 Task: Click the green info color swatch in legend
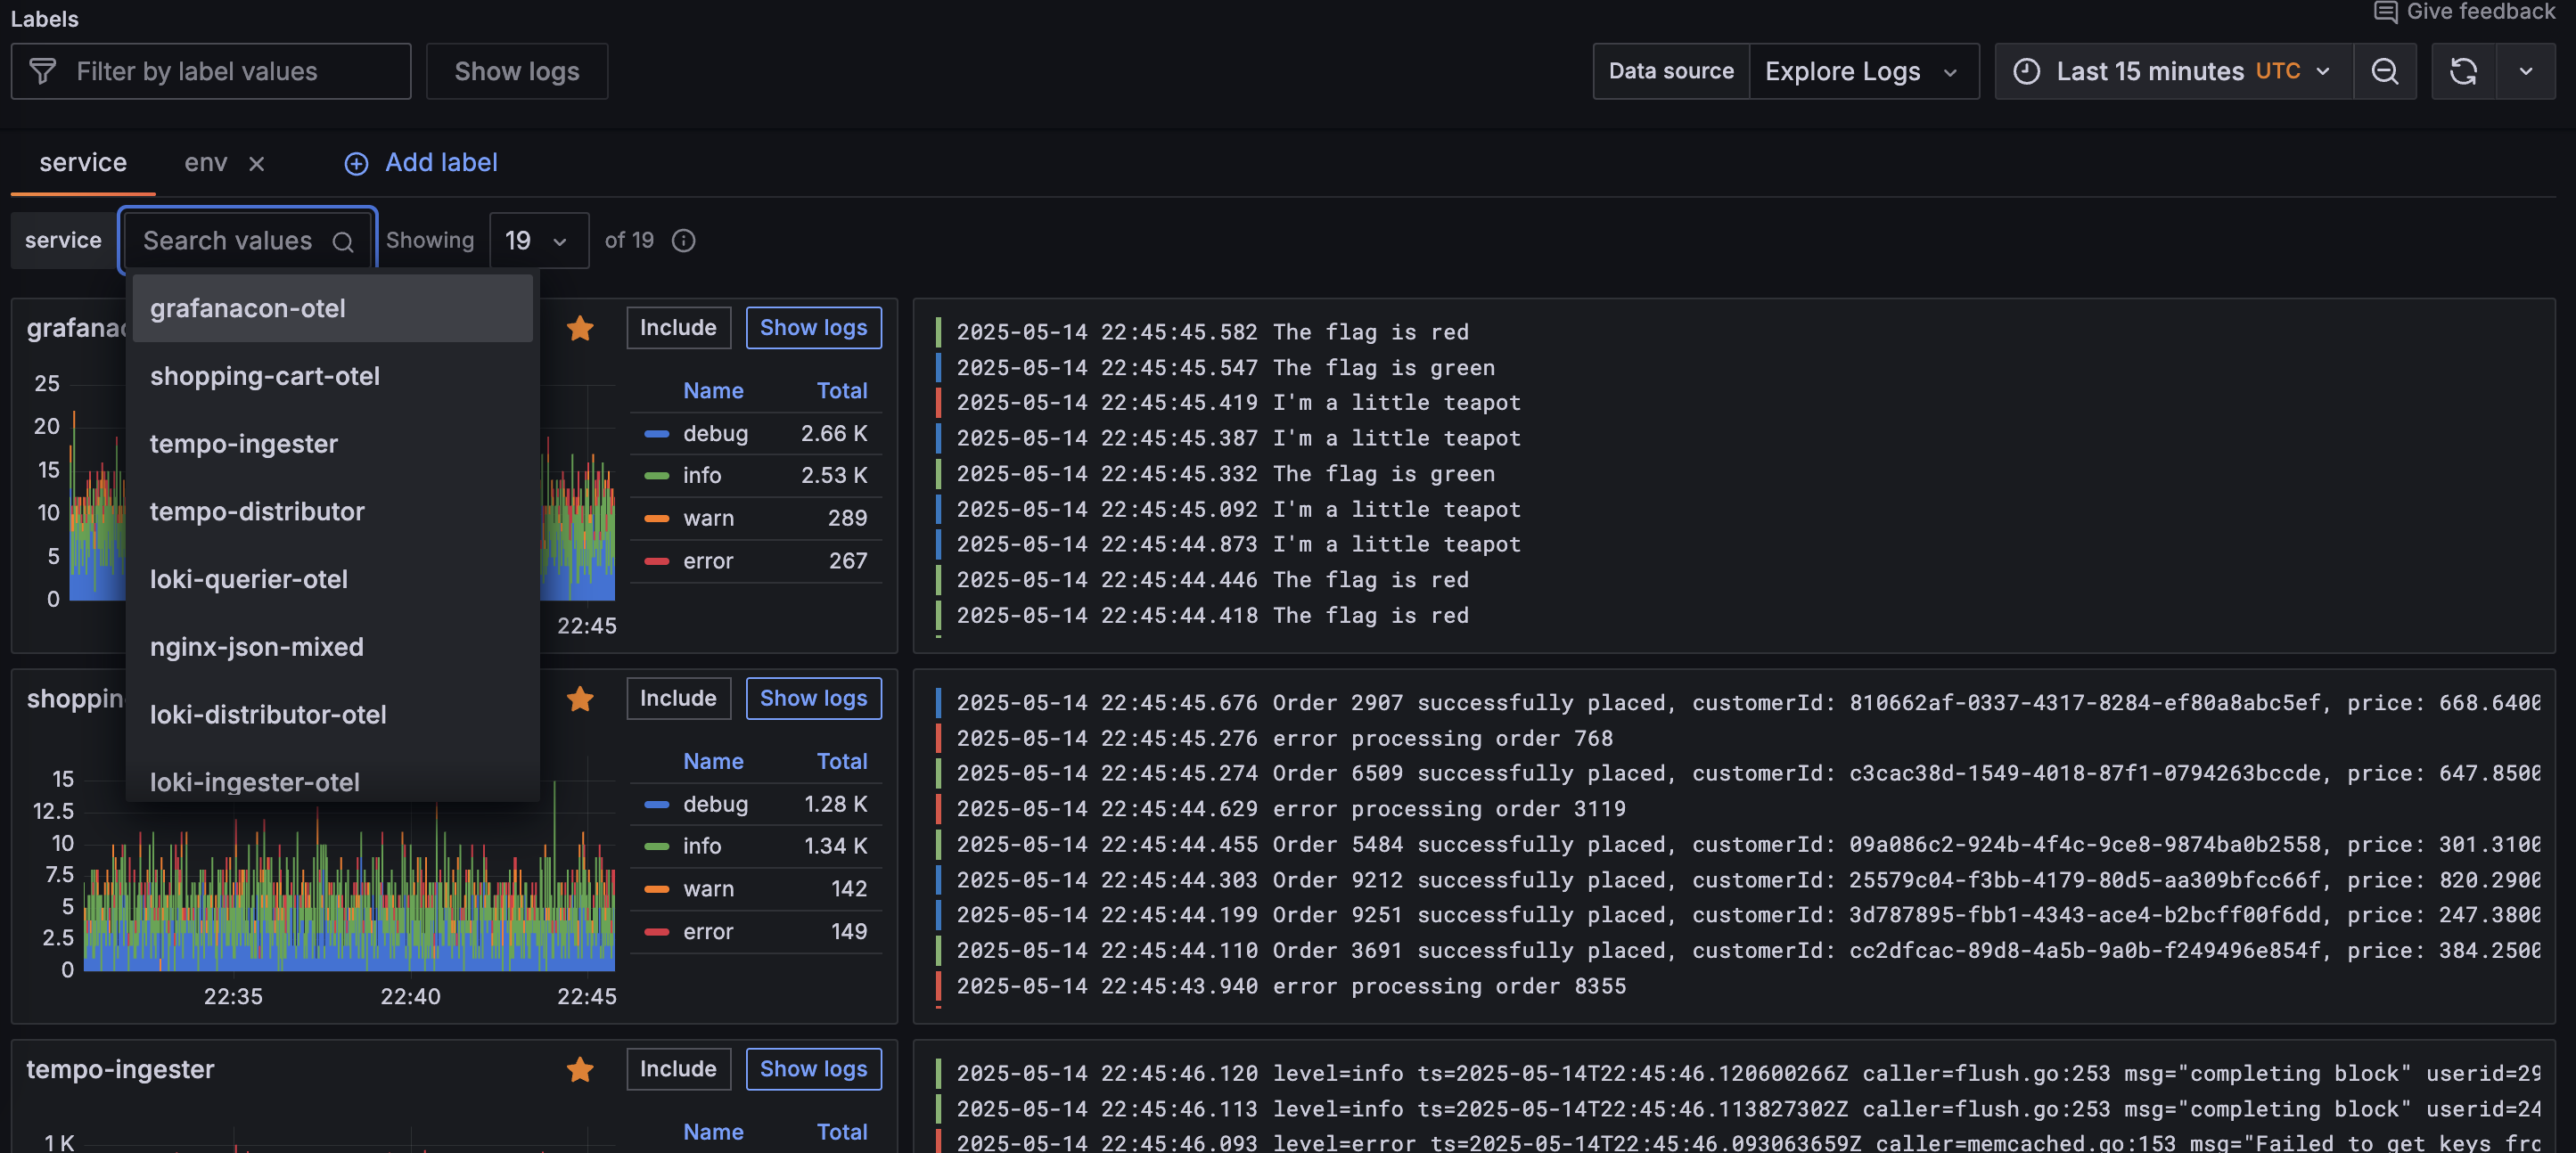pos(657,475)
